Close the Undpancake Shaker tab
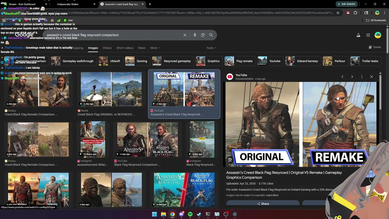The width and height of the screenshot is (389, 219). 94,4
